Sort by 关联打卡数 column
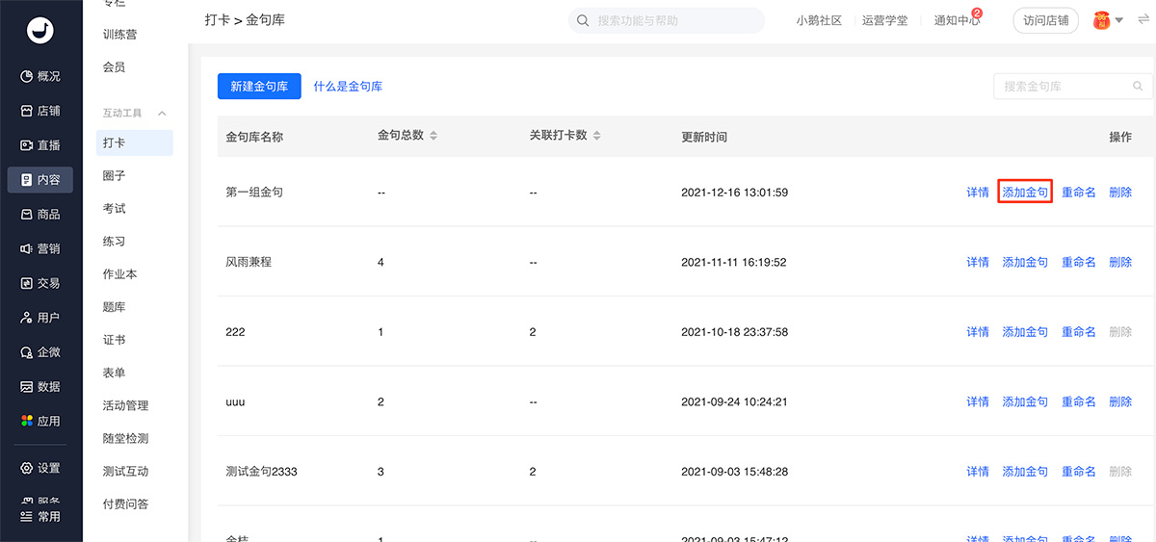 596,136
